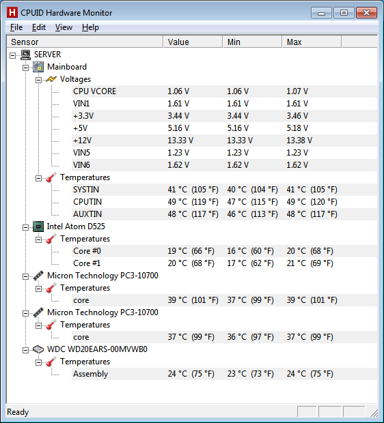This screenshot has height=423, width=384.
Task: Click the Sensor column header
Action: (85, 42)
